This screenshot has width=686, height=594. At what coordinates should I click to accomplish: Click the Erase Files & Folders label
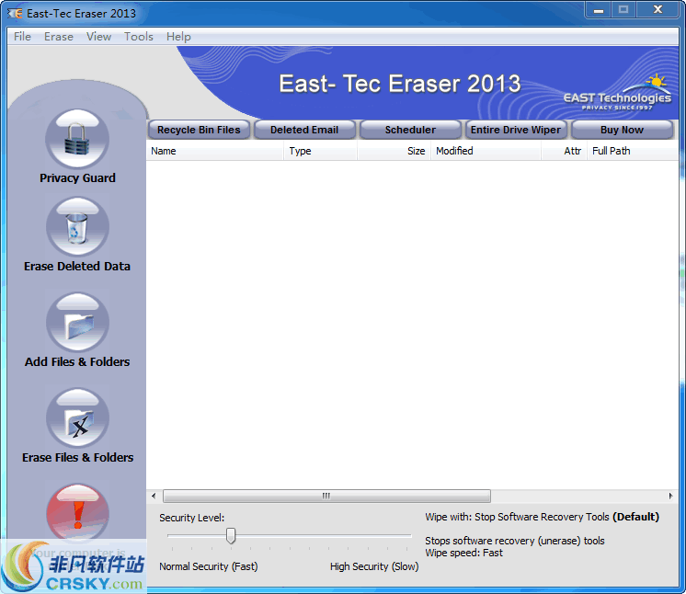pos(78,458)
